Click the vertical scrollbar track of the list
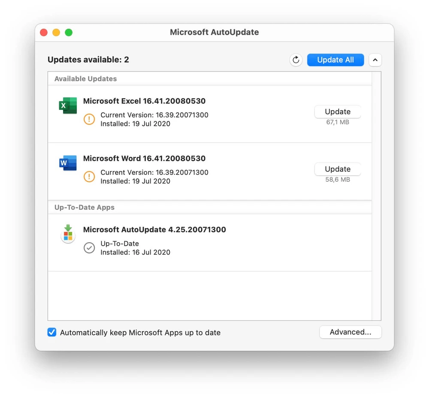The width and height of the screenshot is (429, 397). pos(376,193)
